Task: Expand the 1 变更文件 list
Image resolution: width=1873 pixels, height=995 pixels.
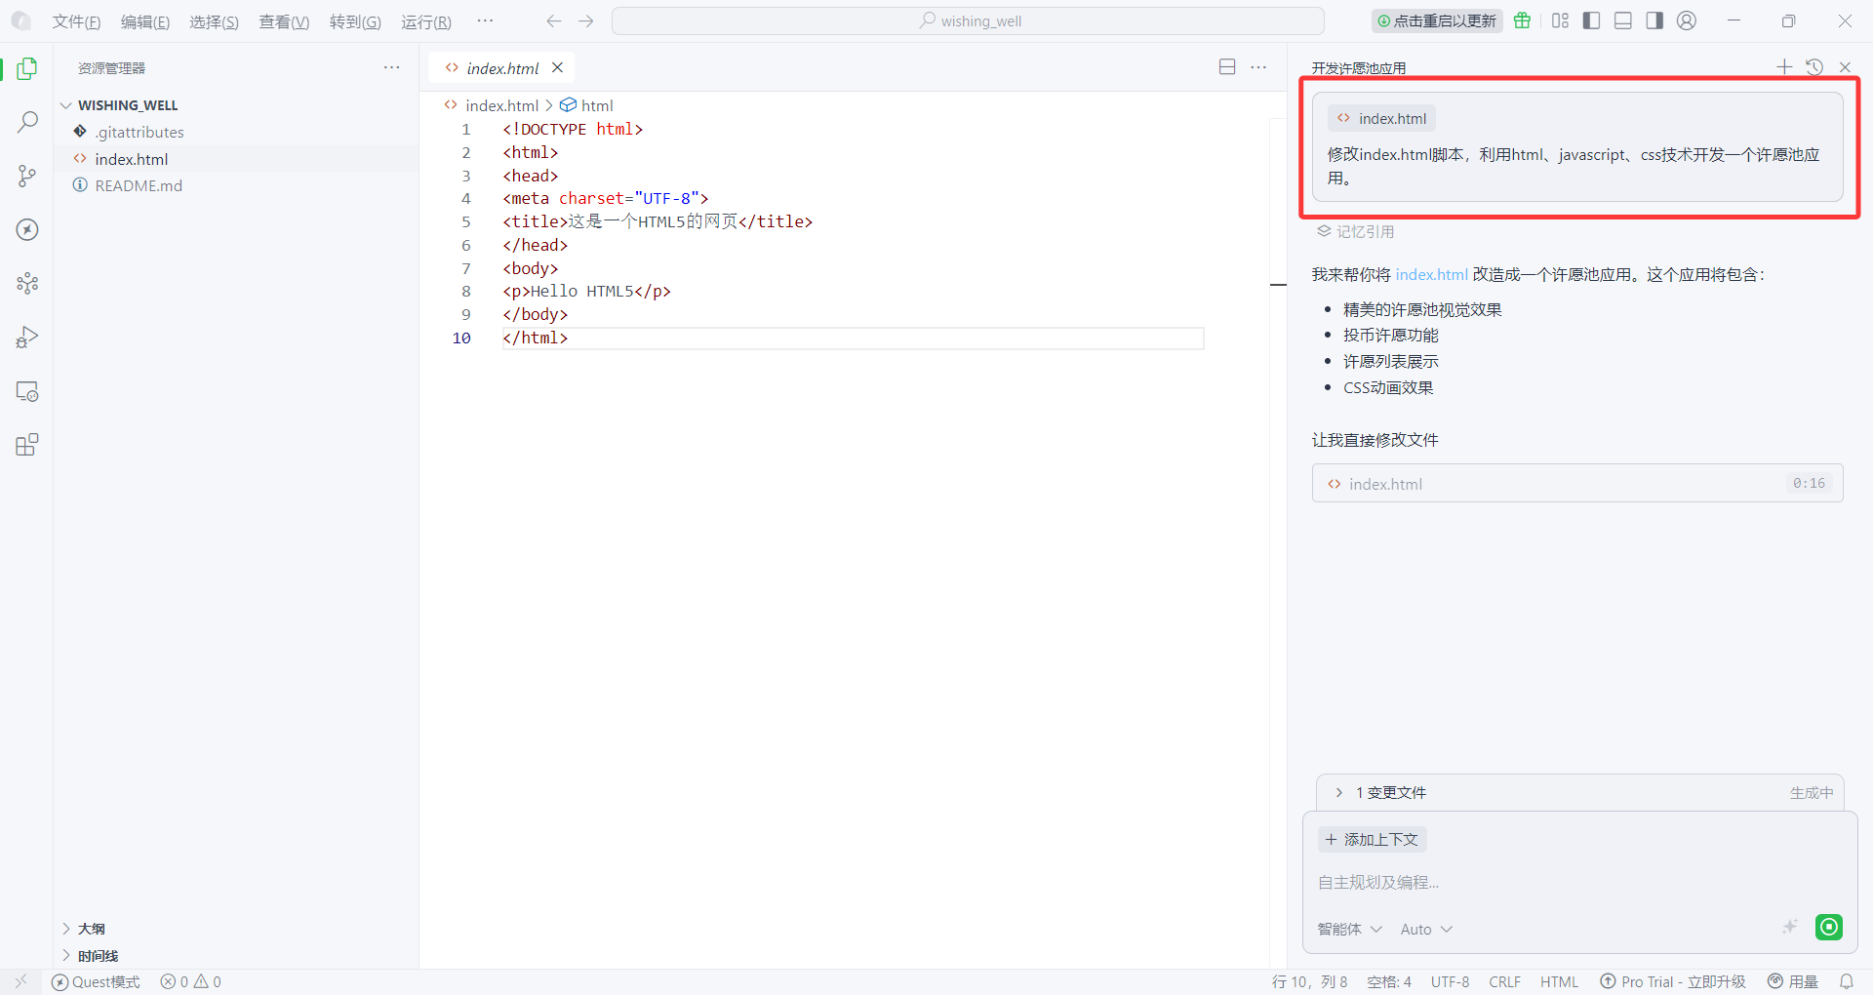Action: [1390, 792]
